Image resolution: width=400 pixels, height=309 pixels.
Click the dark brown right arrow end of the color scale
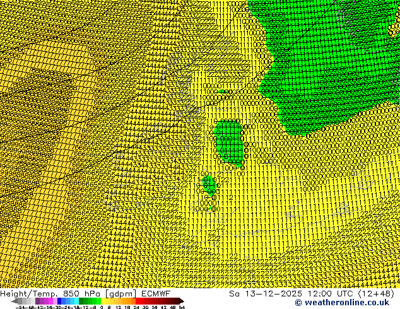(x=181, y=301)
